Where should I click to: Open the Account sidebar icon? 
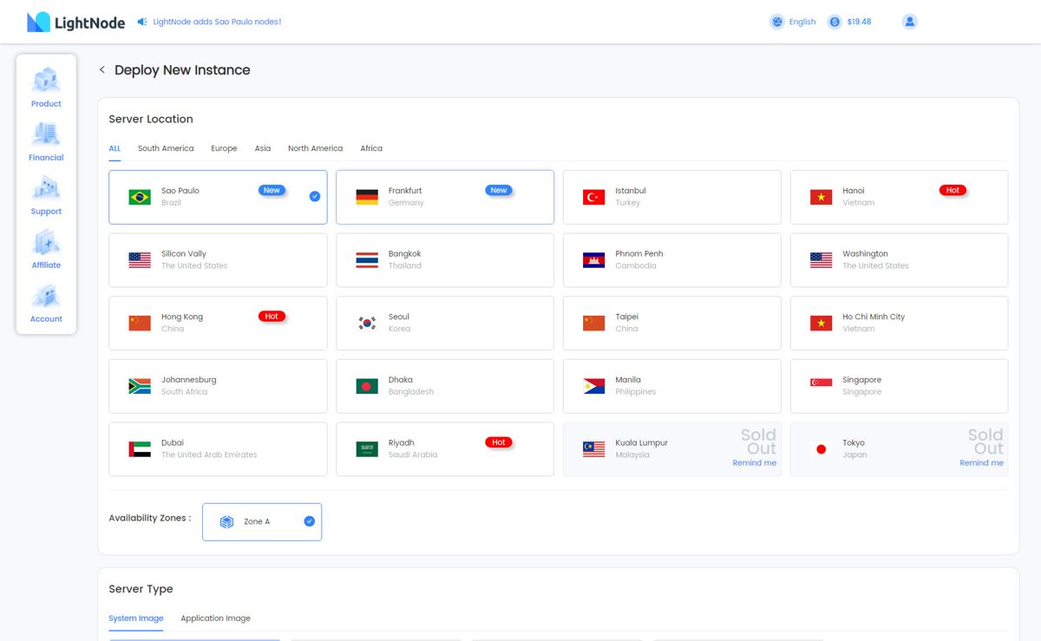[46, 296]
